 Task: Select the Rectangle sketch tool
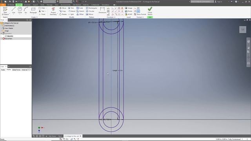pyautogui.click(x=33, y=11)
